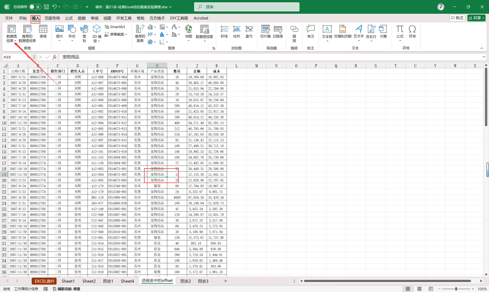This screenshot has height=292, width=489.
Task: Switch to Normal view in status bar
Action: 408,289
